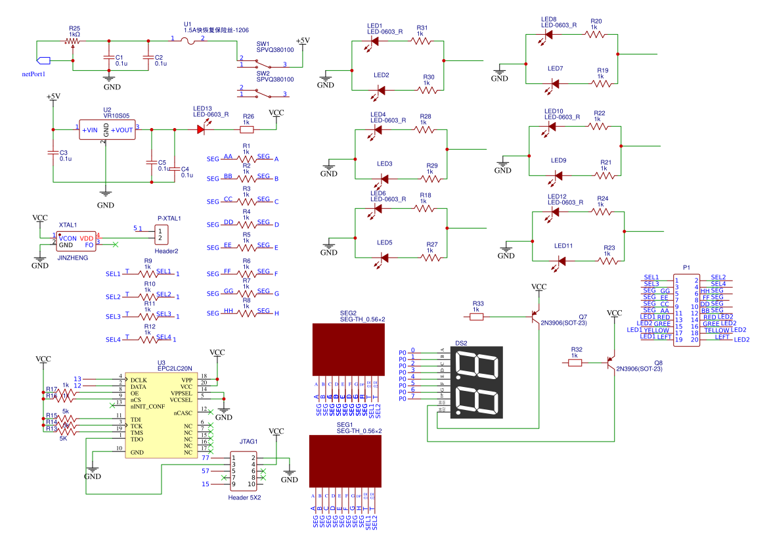Viewport: 769px width, 544px height.
Task: Click capacitor C3 symbol
Action: (53, 153)
